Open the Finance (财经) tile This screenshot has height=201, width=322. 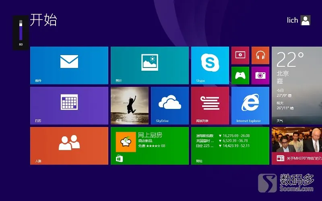(230, 146)
